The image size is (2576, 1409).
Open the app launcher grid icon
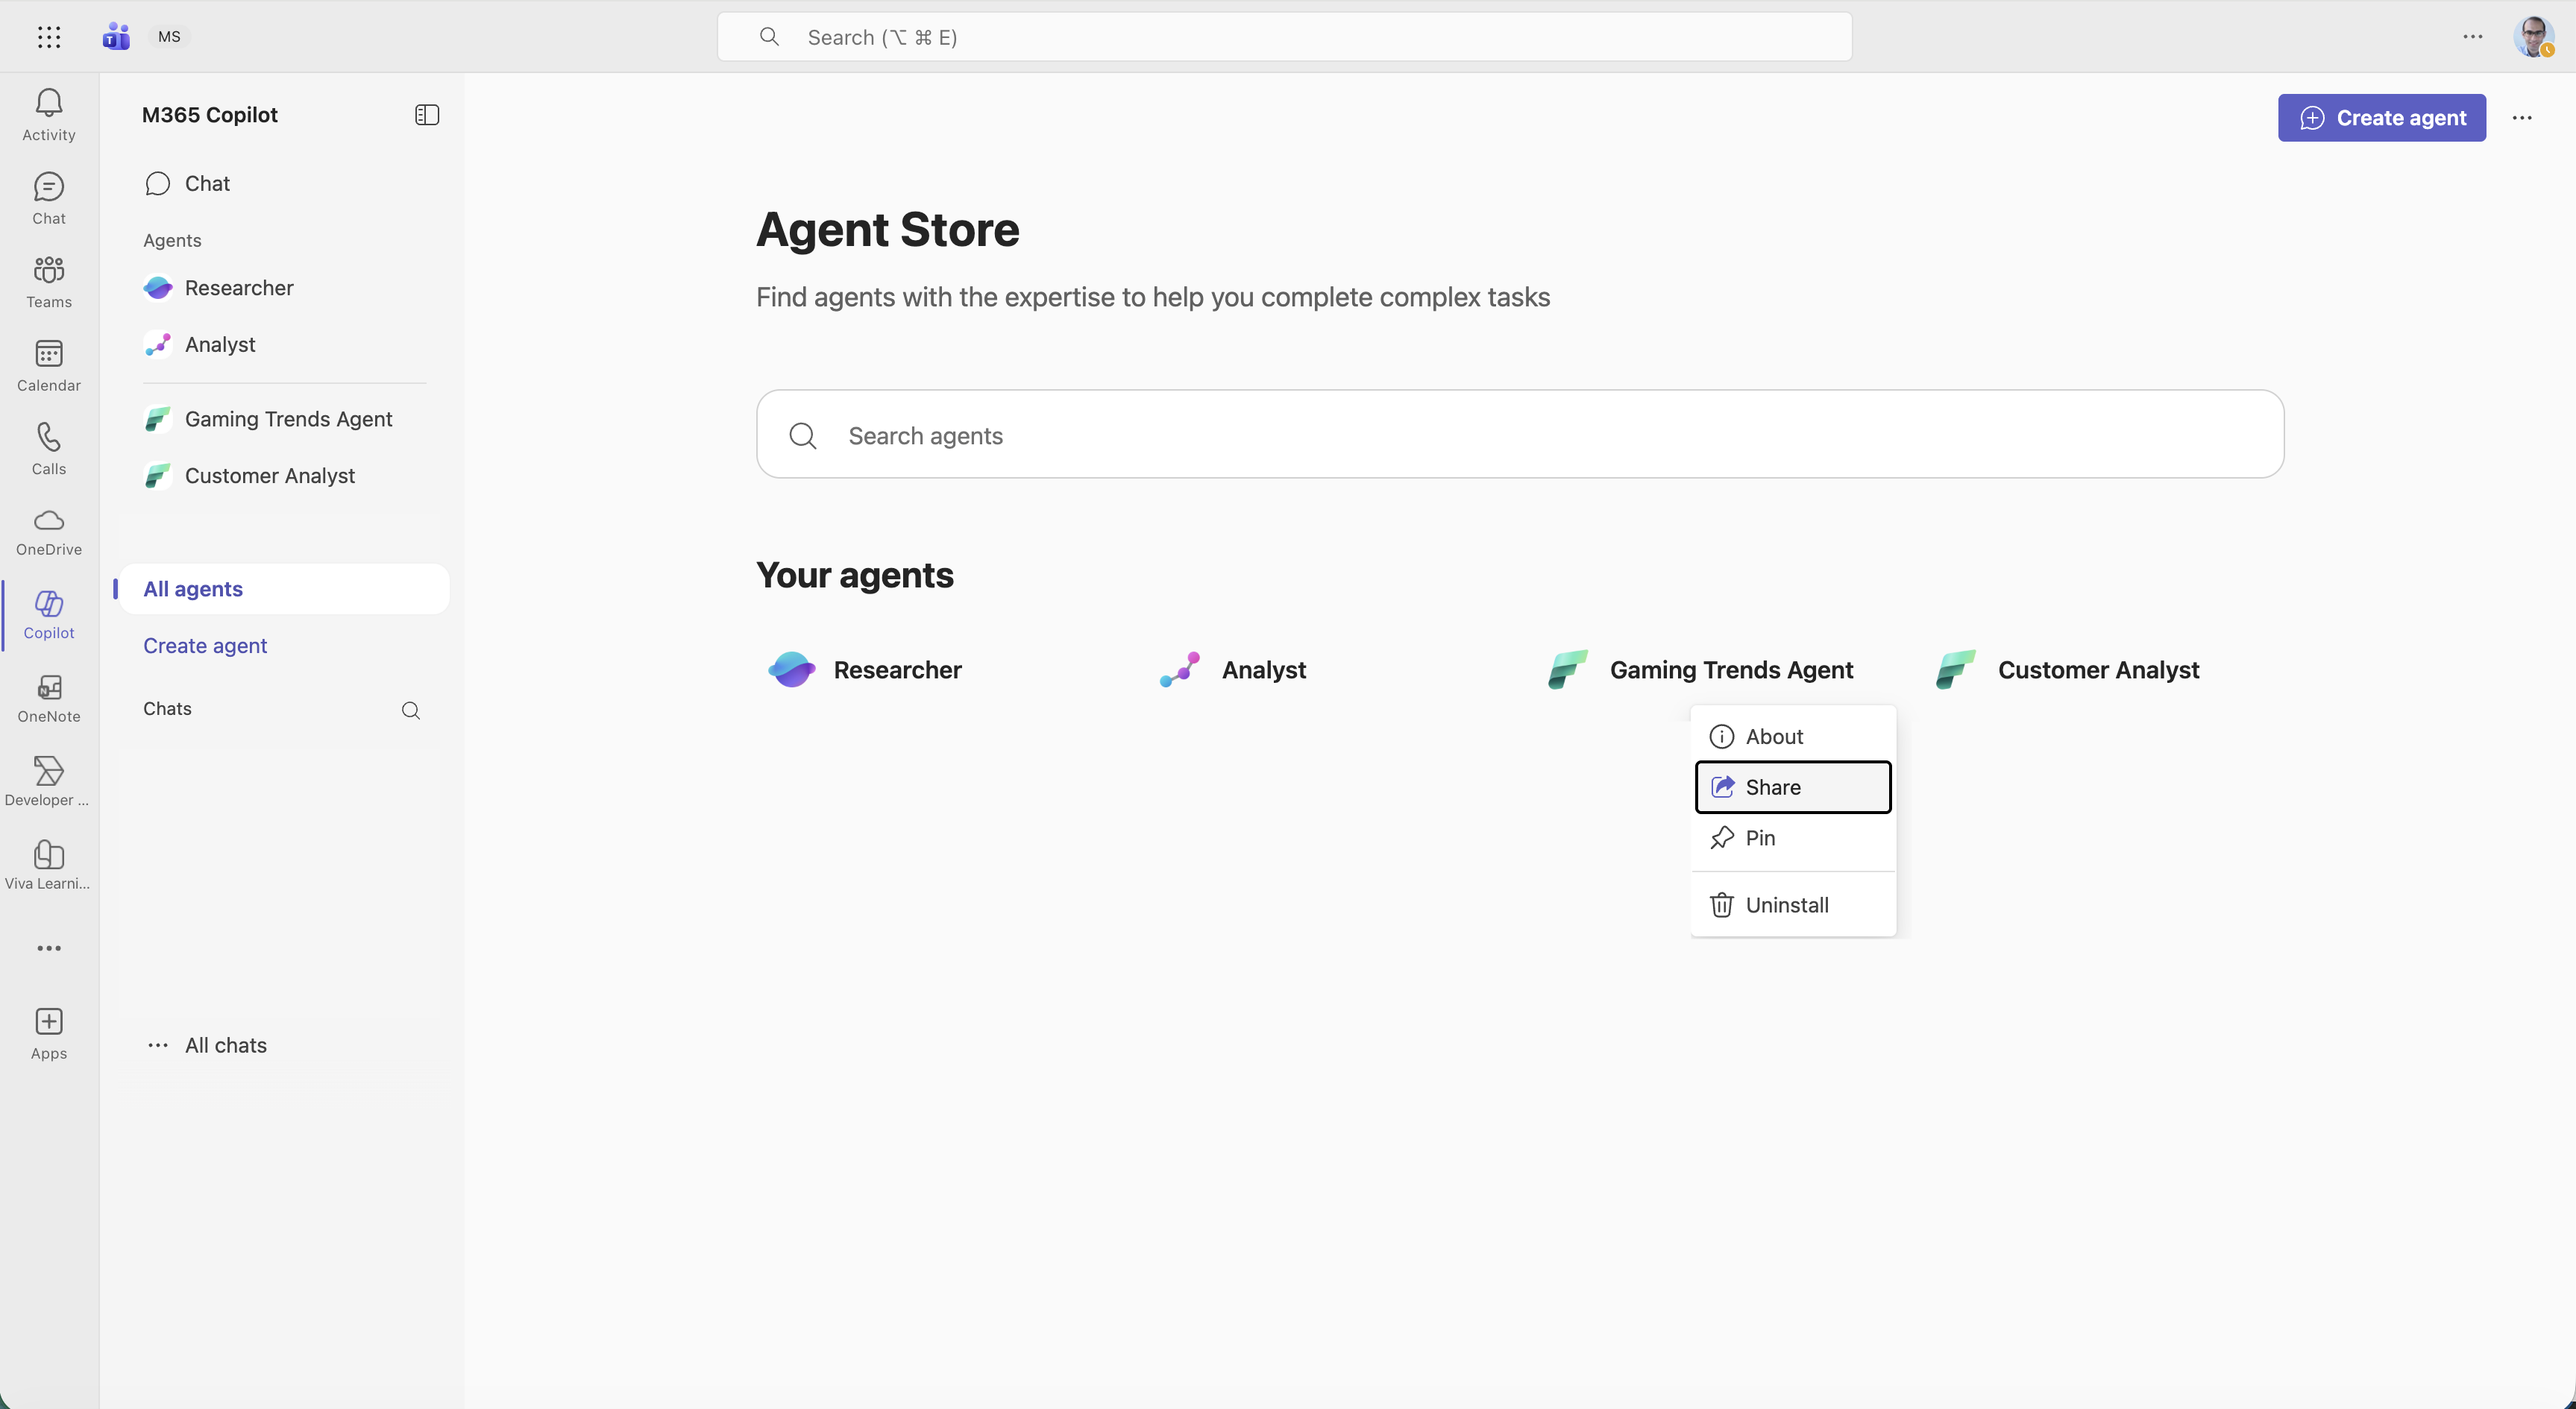click(x=49, y=37)
